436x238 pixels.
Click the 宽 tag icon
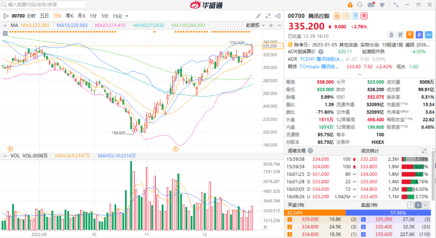coord(364,16)
